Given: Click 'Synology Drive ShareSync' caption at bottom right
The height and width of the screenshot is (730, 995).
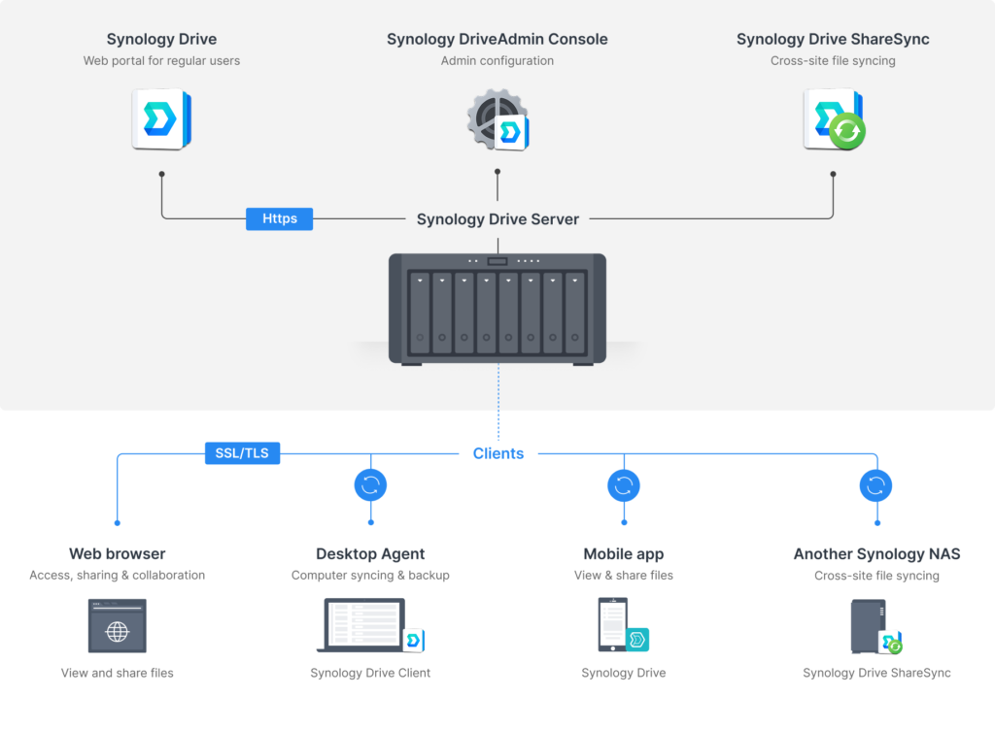Looking at the screenshot, I should point(877,673).
